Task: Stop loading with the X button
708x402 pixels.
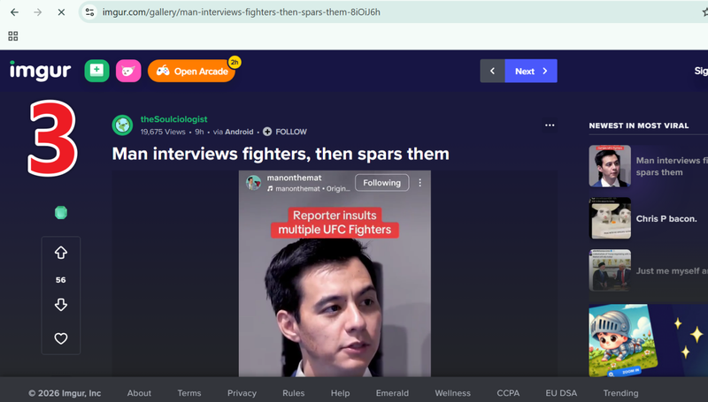Action: coord(61,12)
